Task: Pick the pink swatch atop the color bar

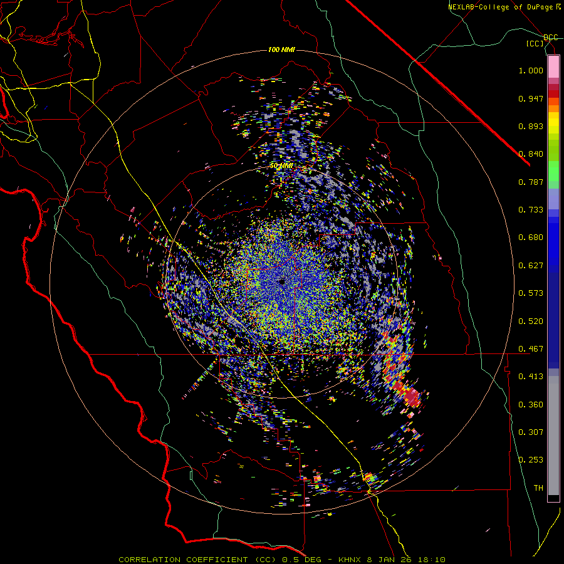Action: (553, 66)
